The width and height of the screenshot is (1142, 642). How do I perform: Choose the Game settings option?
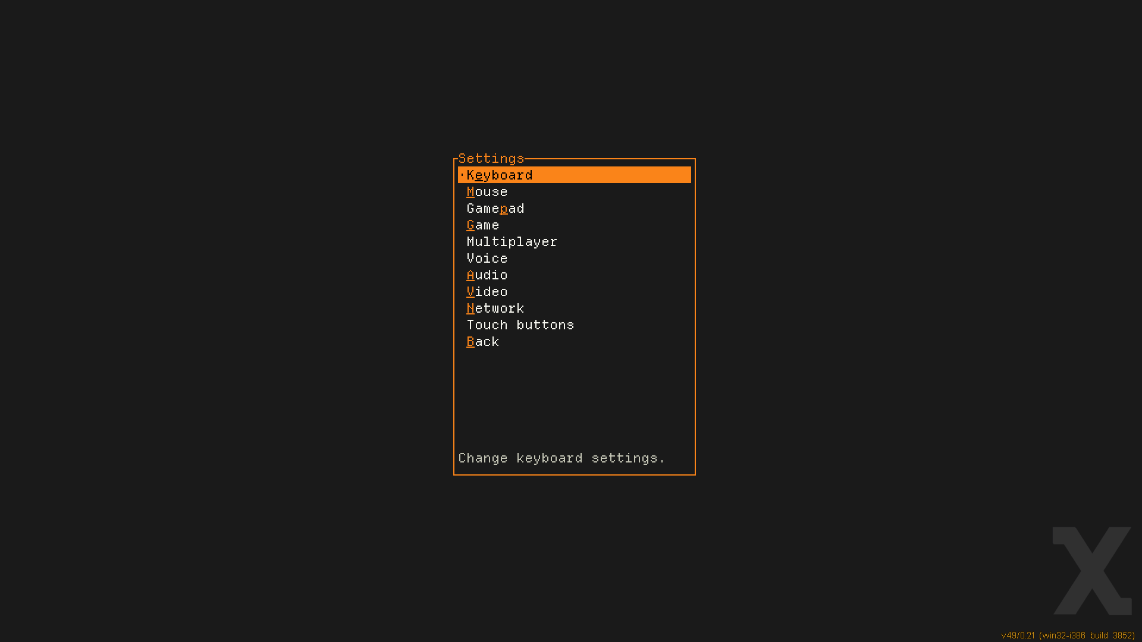point(483,225)
